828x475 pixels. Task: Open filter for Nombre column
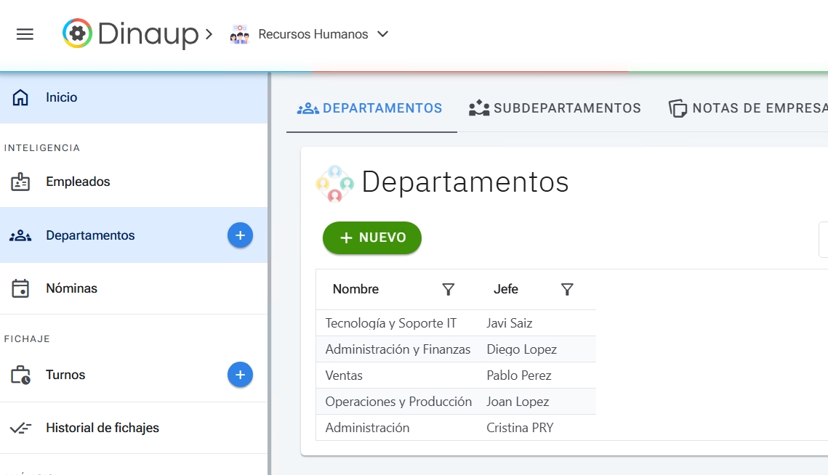tap(449, 290)
